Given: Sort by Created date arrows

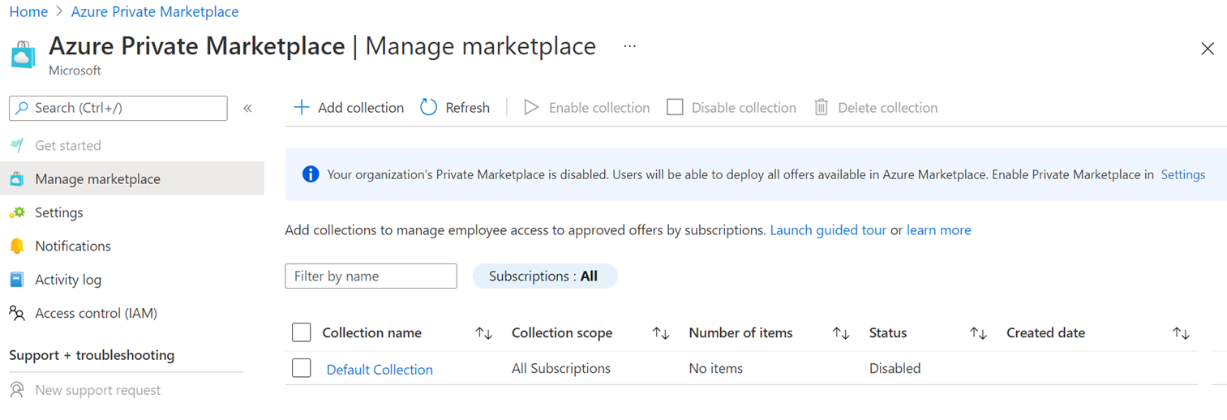Looking at the screenshot, I should [1181, 333].
